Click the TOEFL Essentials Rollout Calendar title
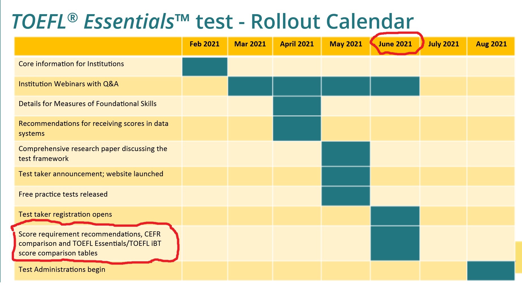Screen dimensions: 522x288 213,22
